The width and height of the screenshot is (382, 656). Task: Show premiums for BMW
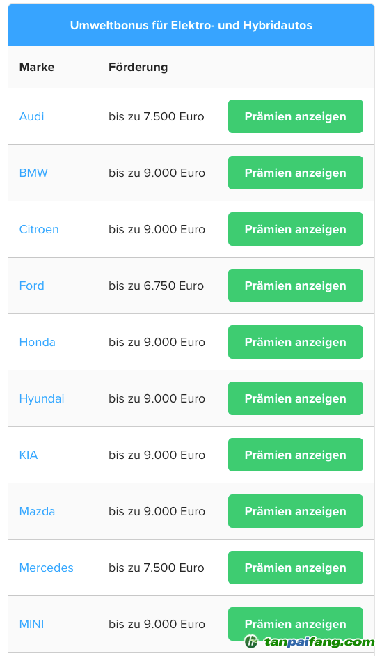[296, 173]
